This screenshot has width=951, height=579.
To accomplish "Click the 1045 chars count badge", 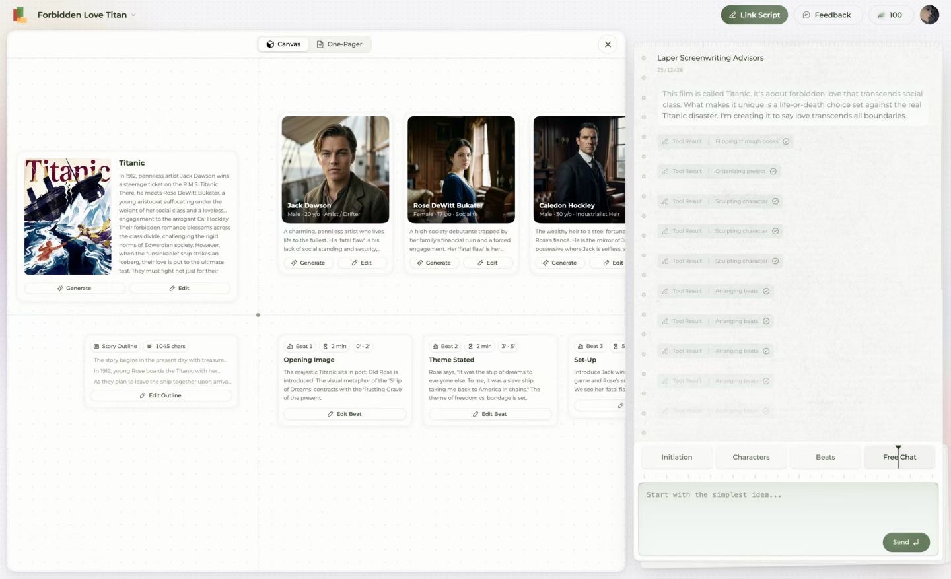I will point(166,346).
